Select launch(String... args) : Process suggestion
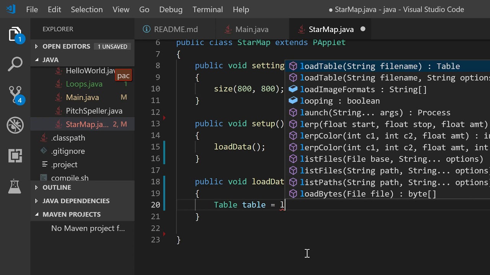Screen dimensions: 490x275 387,113
